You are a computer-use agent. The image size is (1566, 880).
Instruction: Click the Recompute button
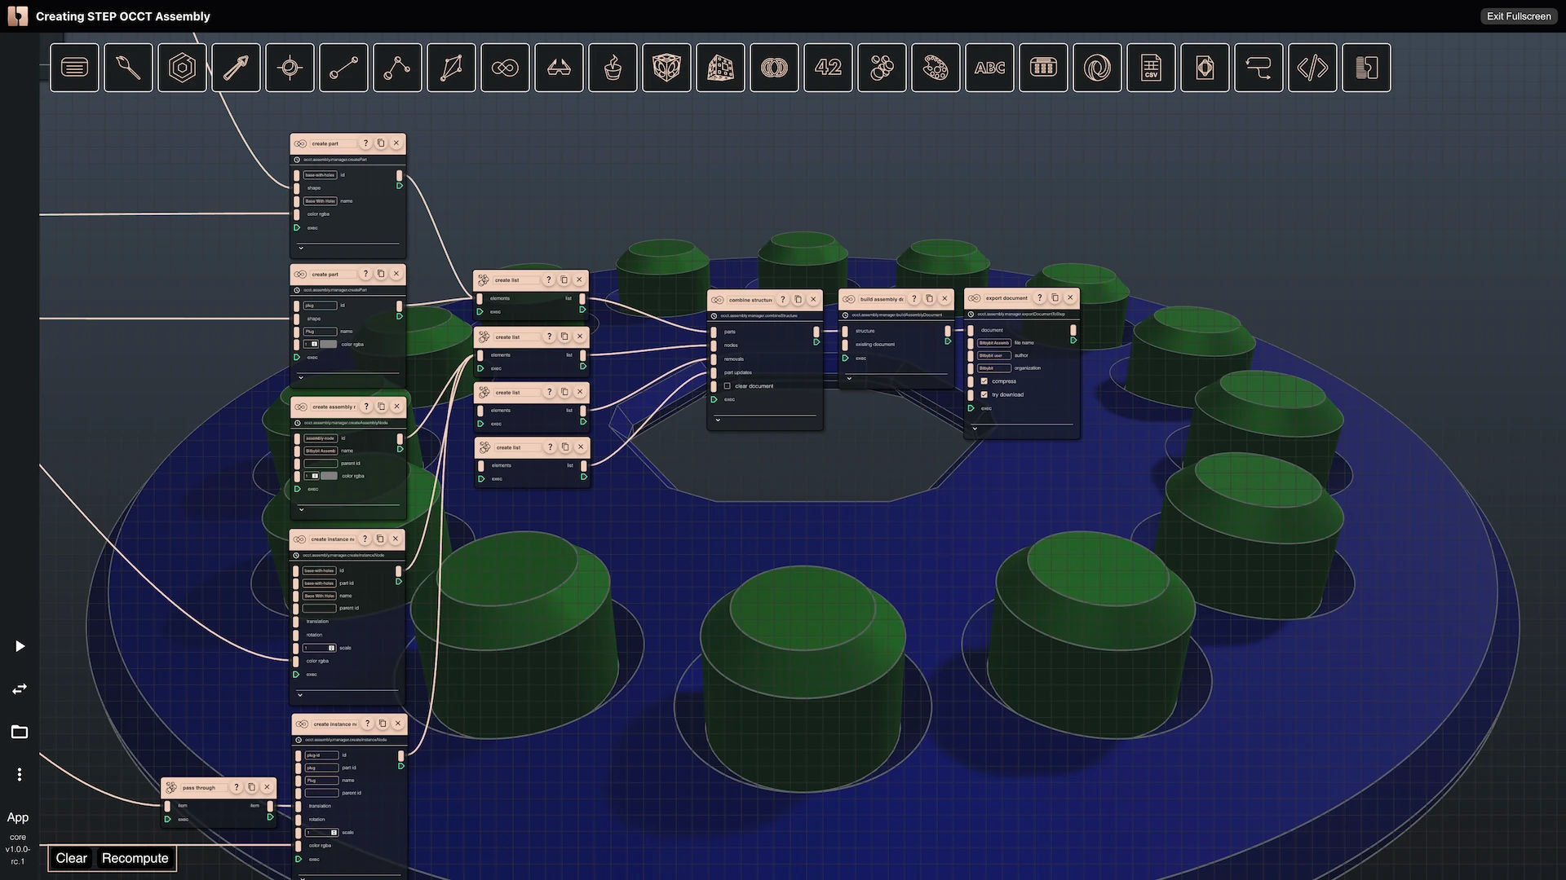tap(135, 858)
